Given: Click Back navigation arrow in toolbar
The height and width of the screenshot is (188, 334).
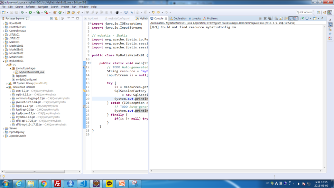Looking at the screenshot, I should click(x=158, y=12).
